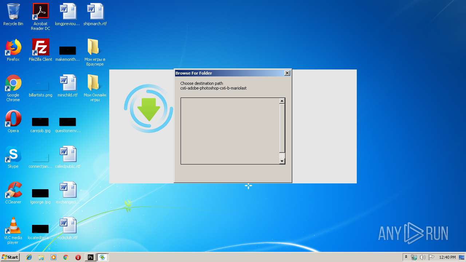Open the Мои Онлайн игры folder
Image resolution: width=466 pixels, height=262 pixels.
pos(95,88)
